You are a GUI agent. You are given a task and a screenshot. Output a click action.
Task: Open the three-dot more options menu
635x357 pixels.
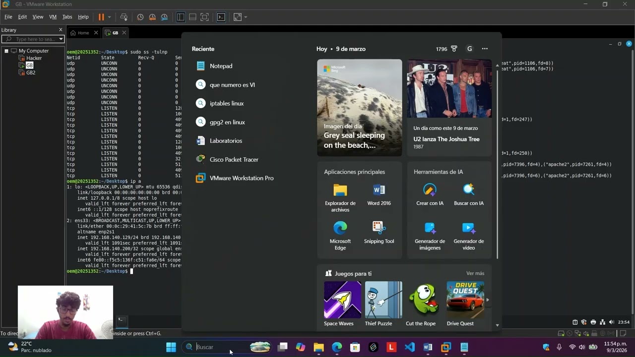(x=485, y=49)
